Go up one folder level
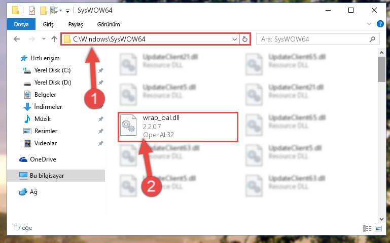Viewport: 390px width, 243px height. (54, 39)
